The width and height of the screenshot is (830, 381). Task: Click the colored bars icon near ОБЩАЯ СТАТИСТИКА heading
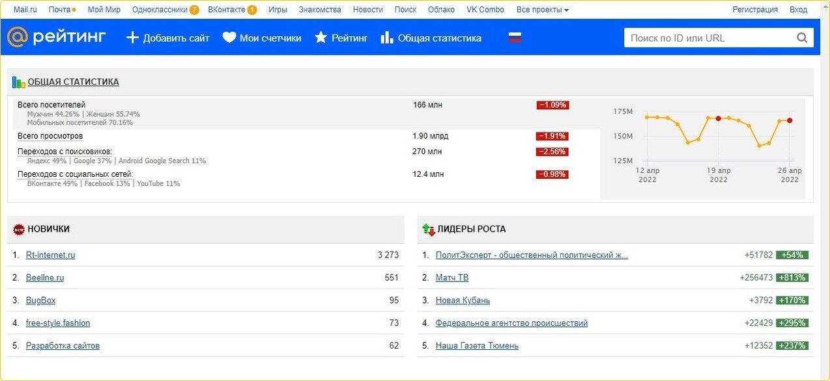(x=18, y=82)
